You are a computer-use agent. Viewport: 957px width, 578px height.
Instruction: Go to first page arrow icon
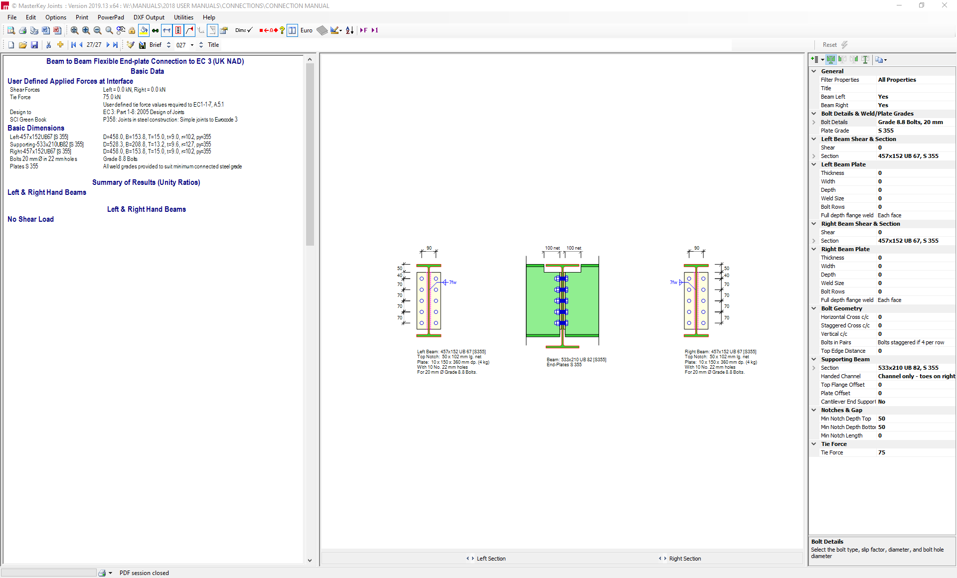click(x=73, y=45)
